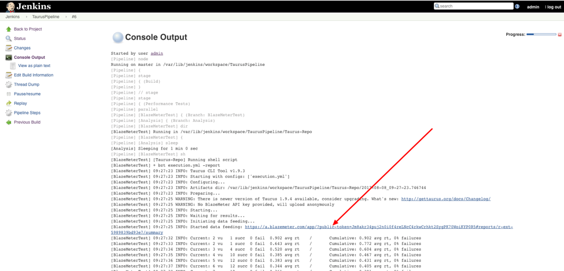Open View as plain text

[x=34, y=66]
